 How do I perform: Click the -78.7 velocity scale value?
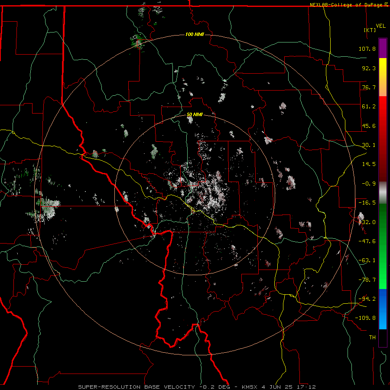[367, 280]
